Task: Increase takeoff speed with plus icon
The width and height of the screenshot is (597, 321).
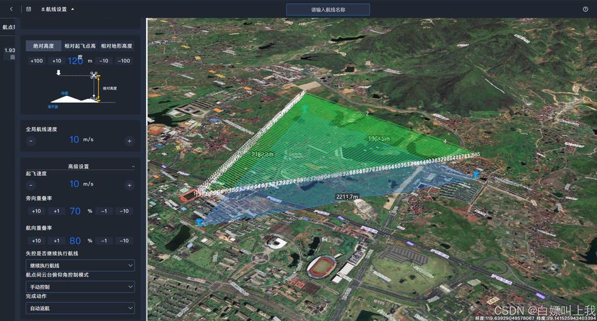Action: [x=129, y=185]
